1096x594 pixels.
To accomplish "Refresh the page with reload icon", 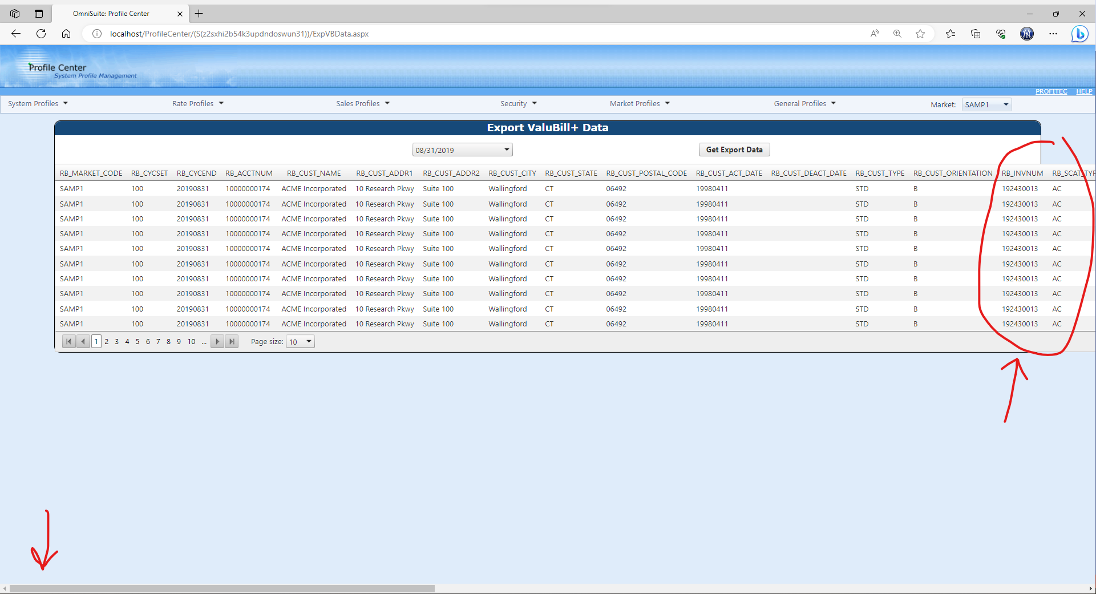I will tap(41, 34).
